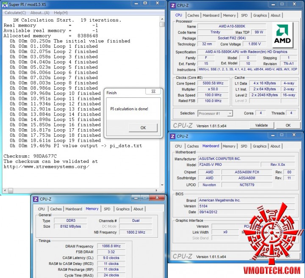The image size is (305, 278).
Task: Open Graphics tab in the bottom Memory CPU-Z window
Action: (122, 209)
